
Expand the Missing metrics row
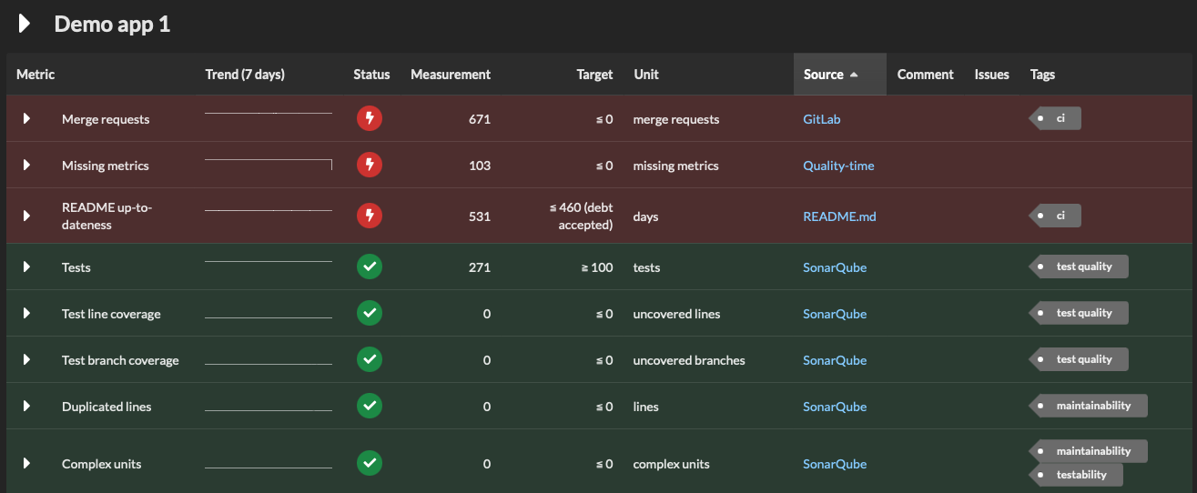point(27,165)
